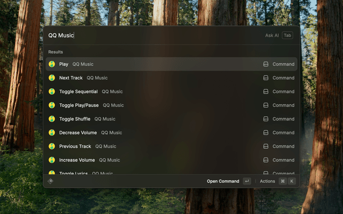Choose the Toggle Sequential command
Image resolution: width=343 pixels, height=214 pixels.
click(78, 91)
